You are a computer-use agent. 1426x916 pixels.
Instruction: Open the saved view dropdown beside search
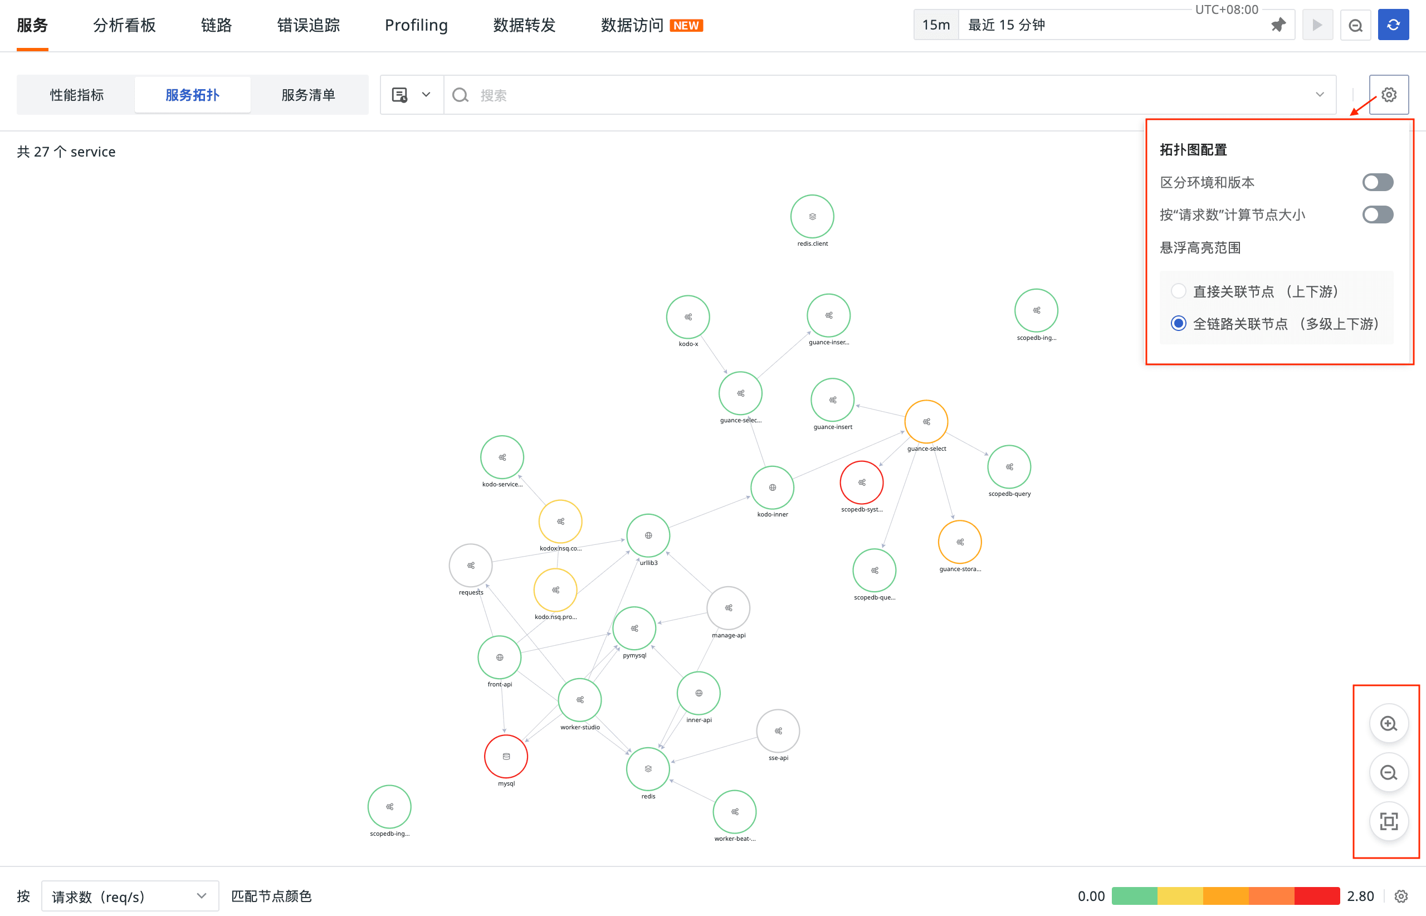click(411, 95)
